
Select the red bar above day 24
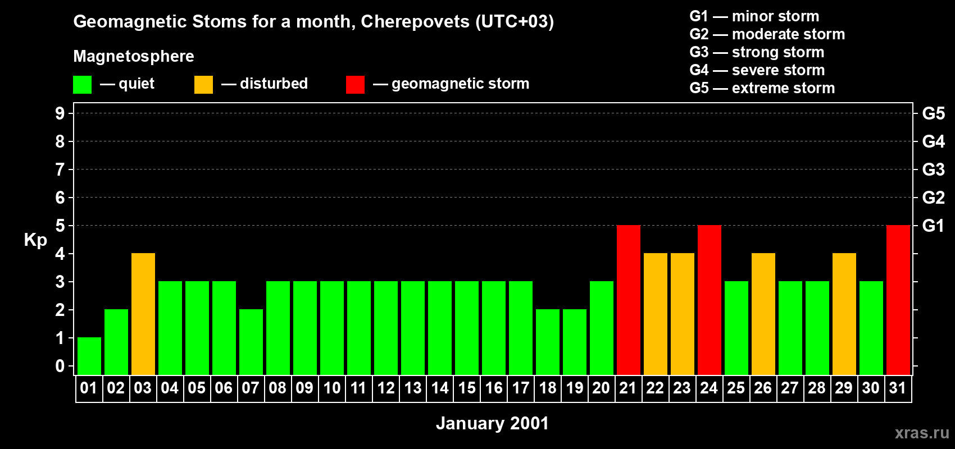[709, 300]
